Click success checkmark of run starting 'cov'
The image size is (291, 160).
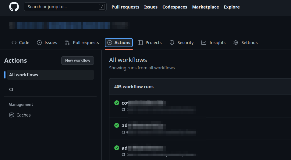coord(117,103)
